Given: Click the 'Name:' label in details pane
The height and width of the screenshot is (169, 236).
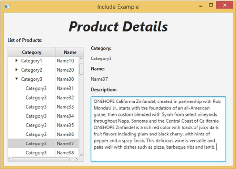Looking at the screenshot, I should [98, 69].
